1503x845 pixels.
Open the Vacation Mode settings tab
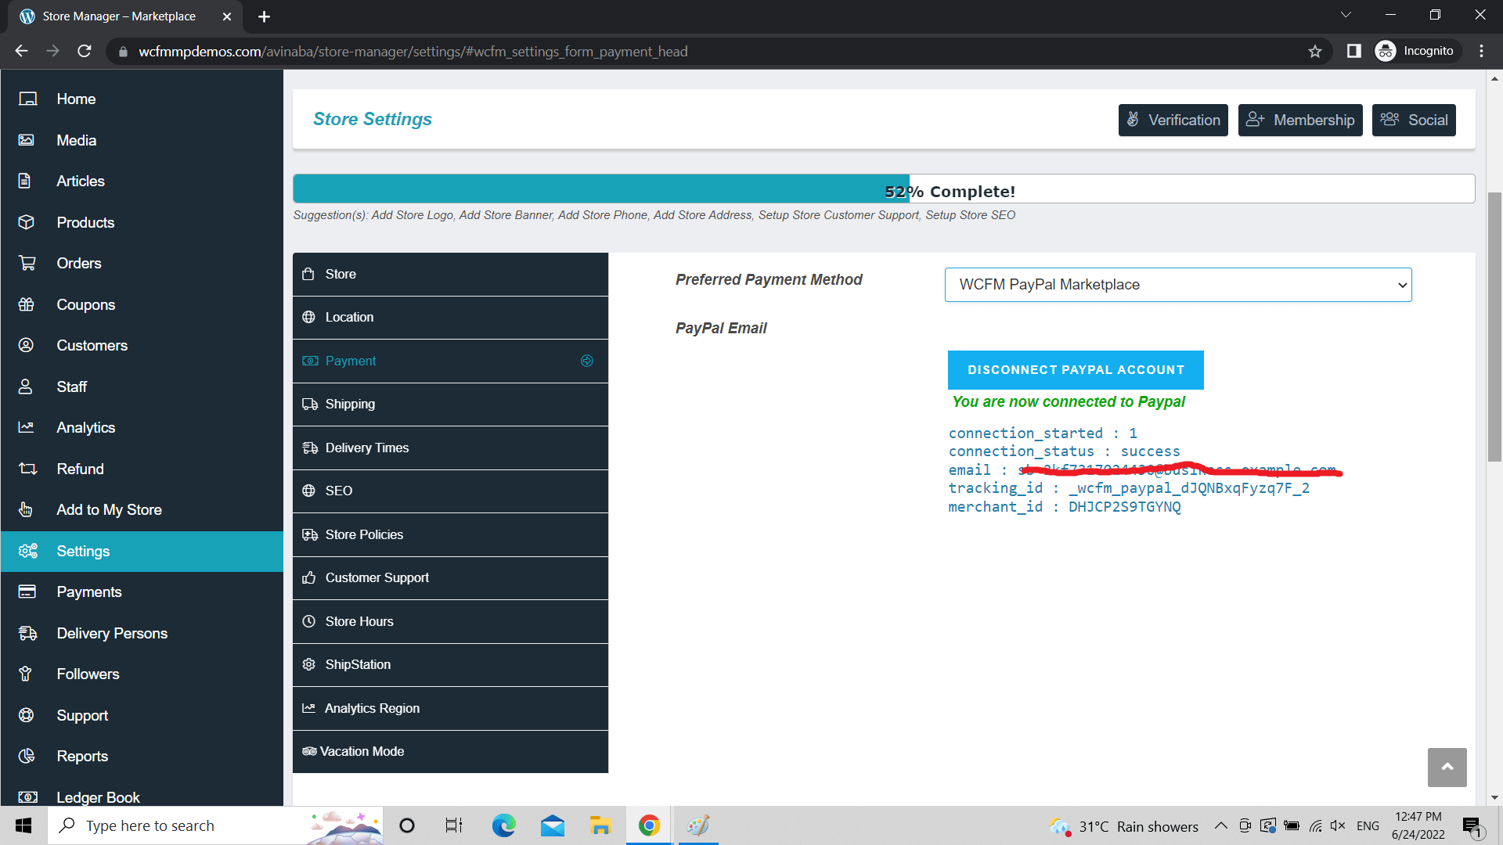361,751
